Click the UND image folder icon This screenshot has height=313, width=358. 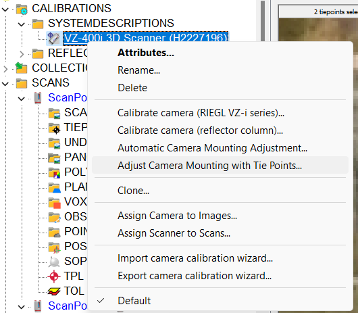click(54, 143)
